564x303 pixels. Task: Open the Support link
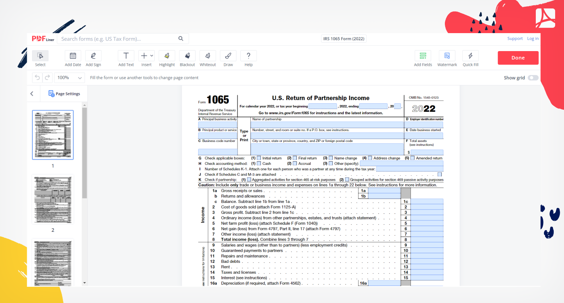[x=515, y=39]
